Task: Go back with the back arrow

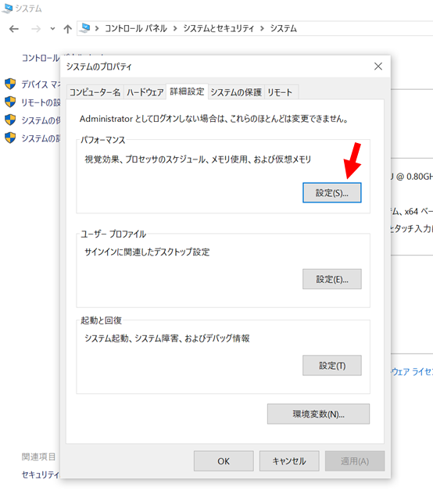Action: (x=14, y=29)
